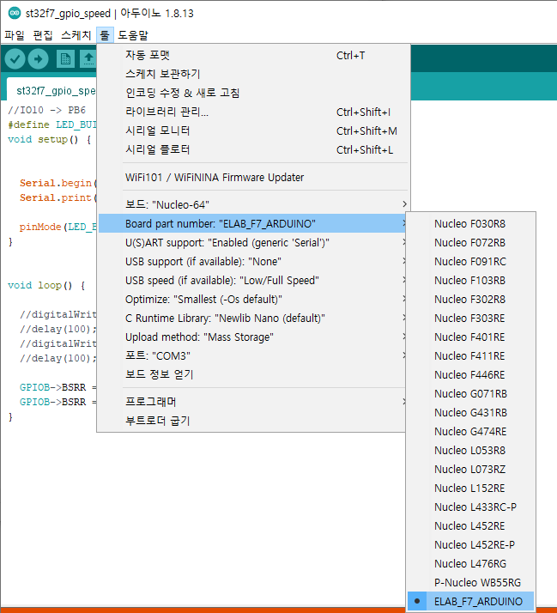Select Nucleo L452RE board
557x613 pixels.
tap(470, 525)
